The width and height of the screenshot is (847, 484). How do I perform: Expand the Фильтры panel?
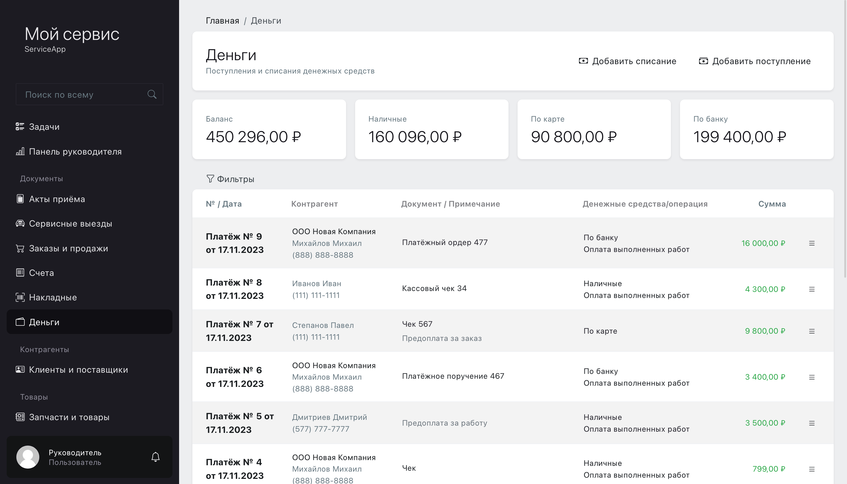(x=231, y=179)
